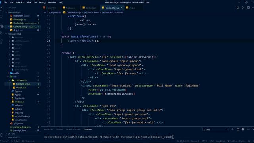This screenshot has width=254, height=143.
Task: Open the Edit menu
Action: (x=11, y=2)
